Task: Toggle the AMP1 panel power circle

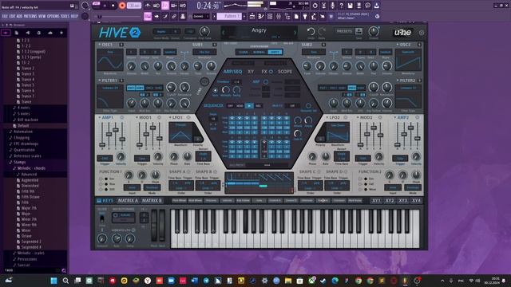Action: pyautogui.click(x=122, y=117)
